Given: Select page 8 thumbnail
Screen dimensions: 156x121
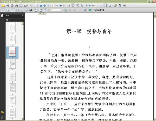Looking at the screenshot, I should coord(12,112).
